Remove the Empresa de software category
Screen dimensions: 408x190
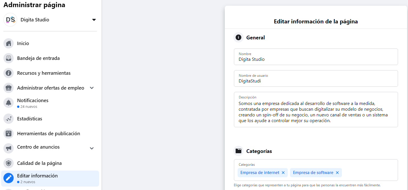(337, 173)
